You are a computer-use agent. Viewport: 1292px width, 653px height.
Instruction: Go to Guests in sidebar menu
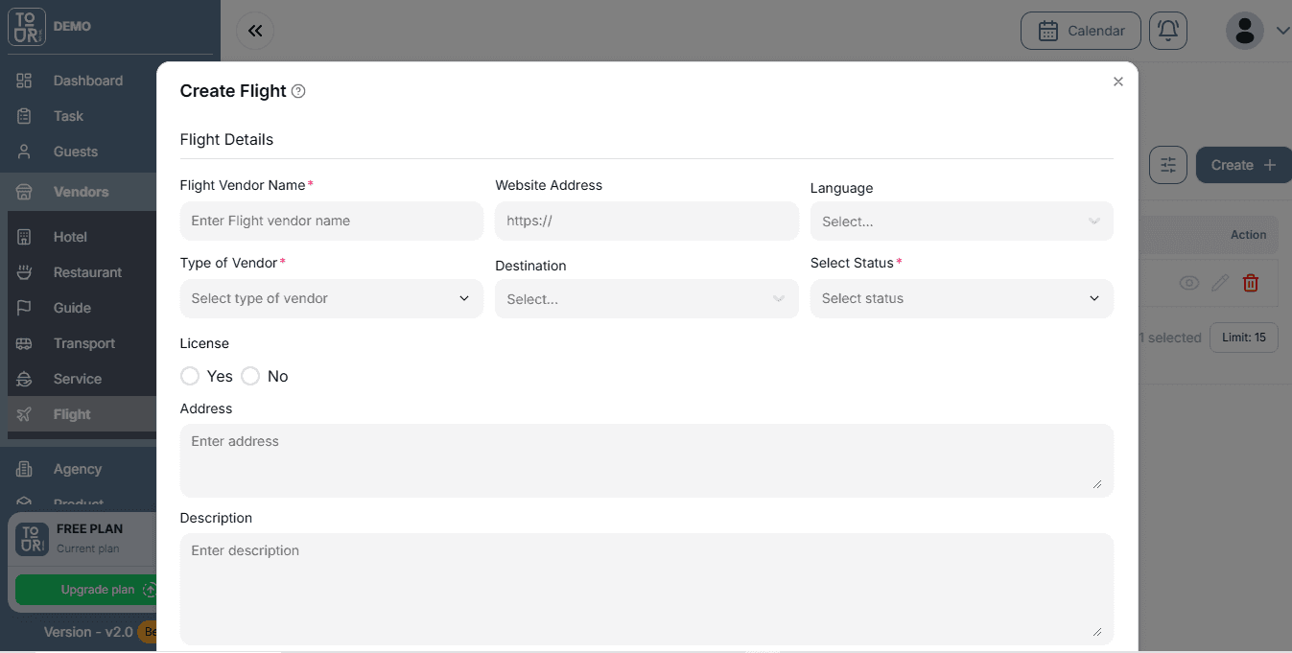76,152
